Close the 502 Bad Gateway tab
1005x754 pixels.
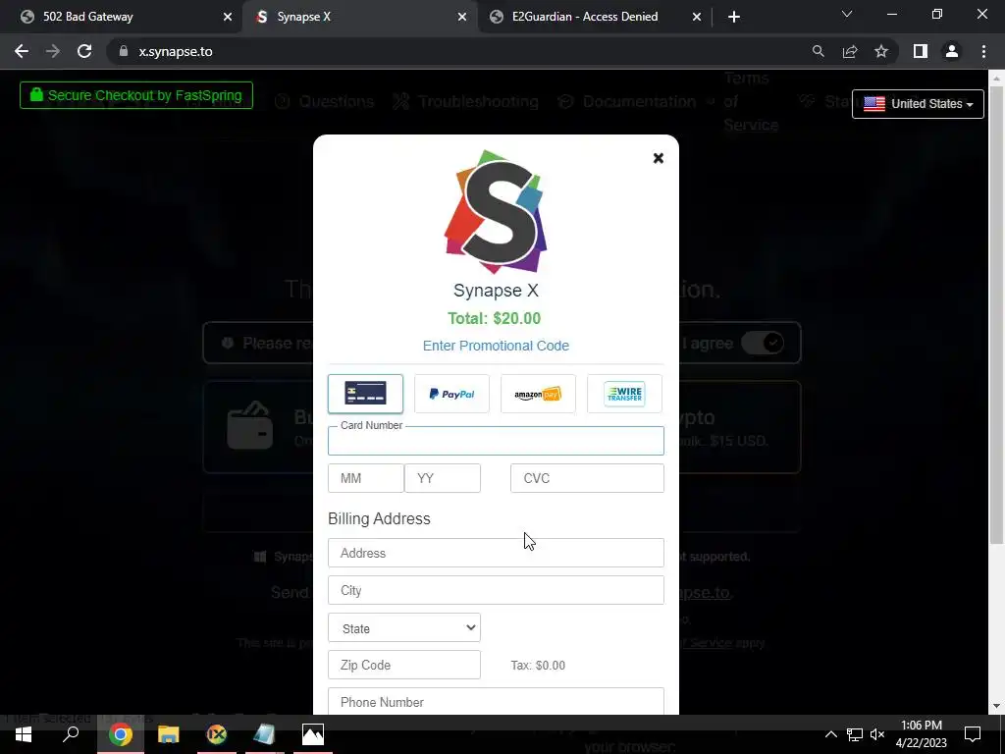228,18
